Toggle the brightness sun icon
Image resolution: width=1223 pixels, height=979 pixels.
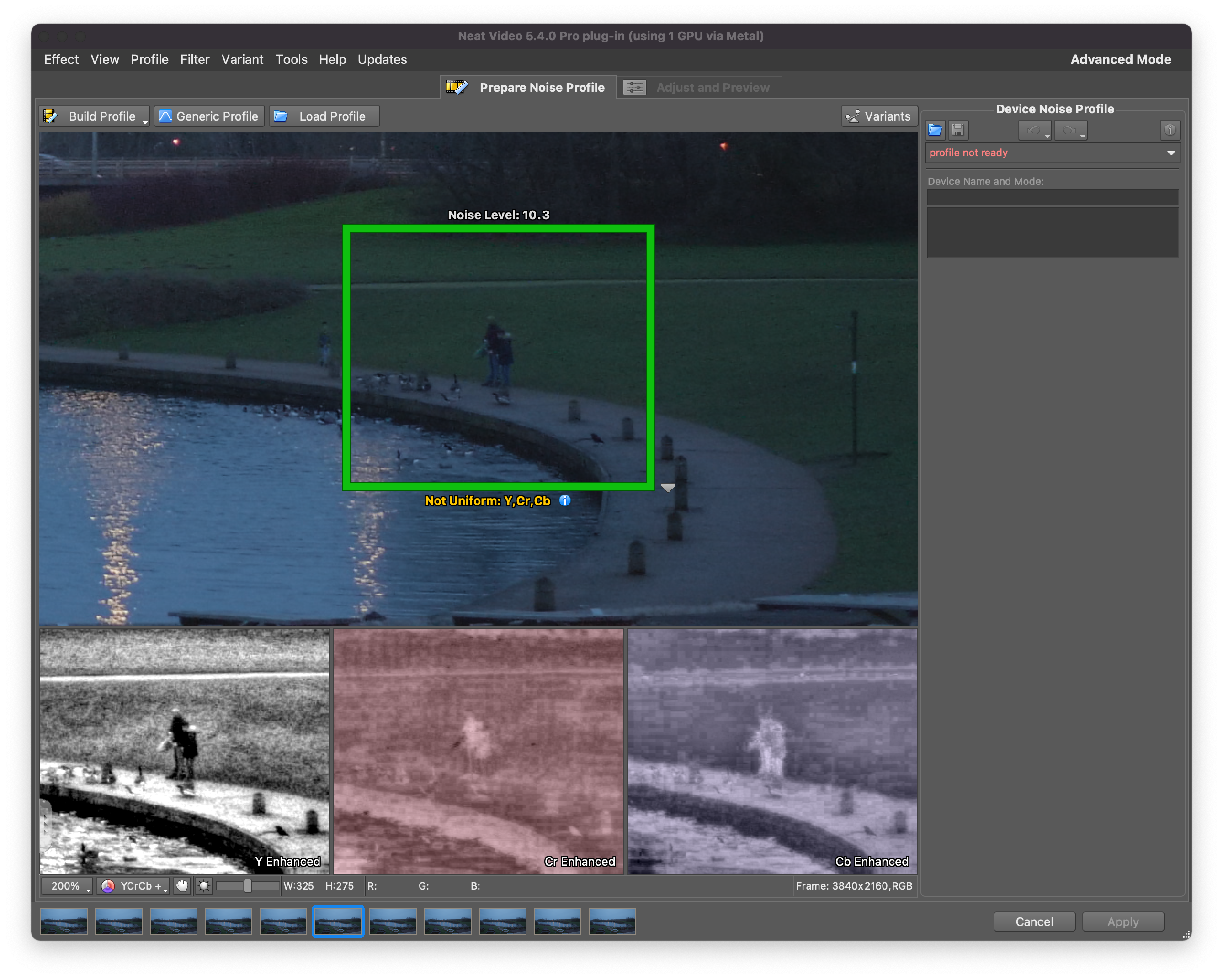(x=204, y=885)
